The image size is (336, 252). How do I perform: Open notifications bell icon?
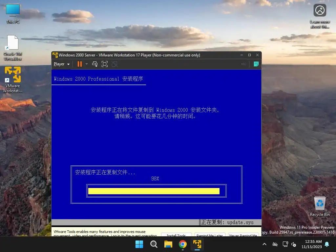point(327,244)
